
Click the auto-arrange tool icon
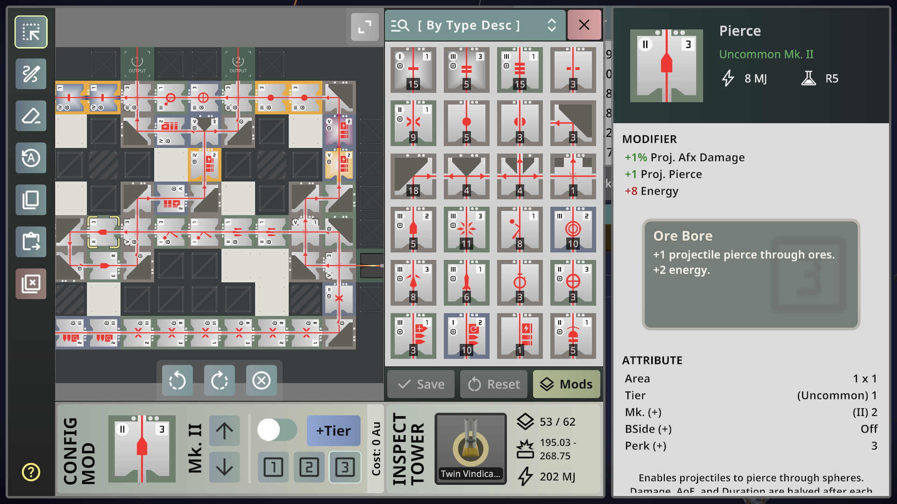click(x=31, y=158)
